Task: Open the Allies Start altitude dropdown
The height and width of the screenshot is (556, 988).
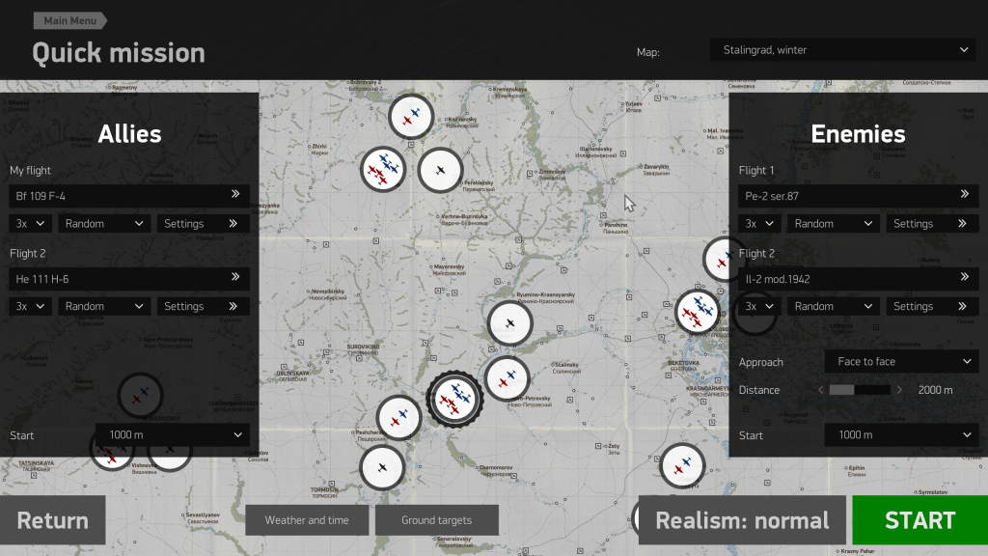Action: click(x=172, y=435)
